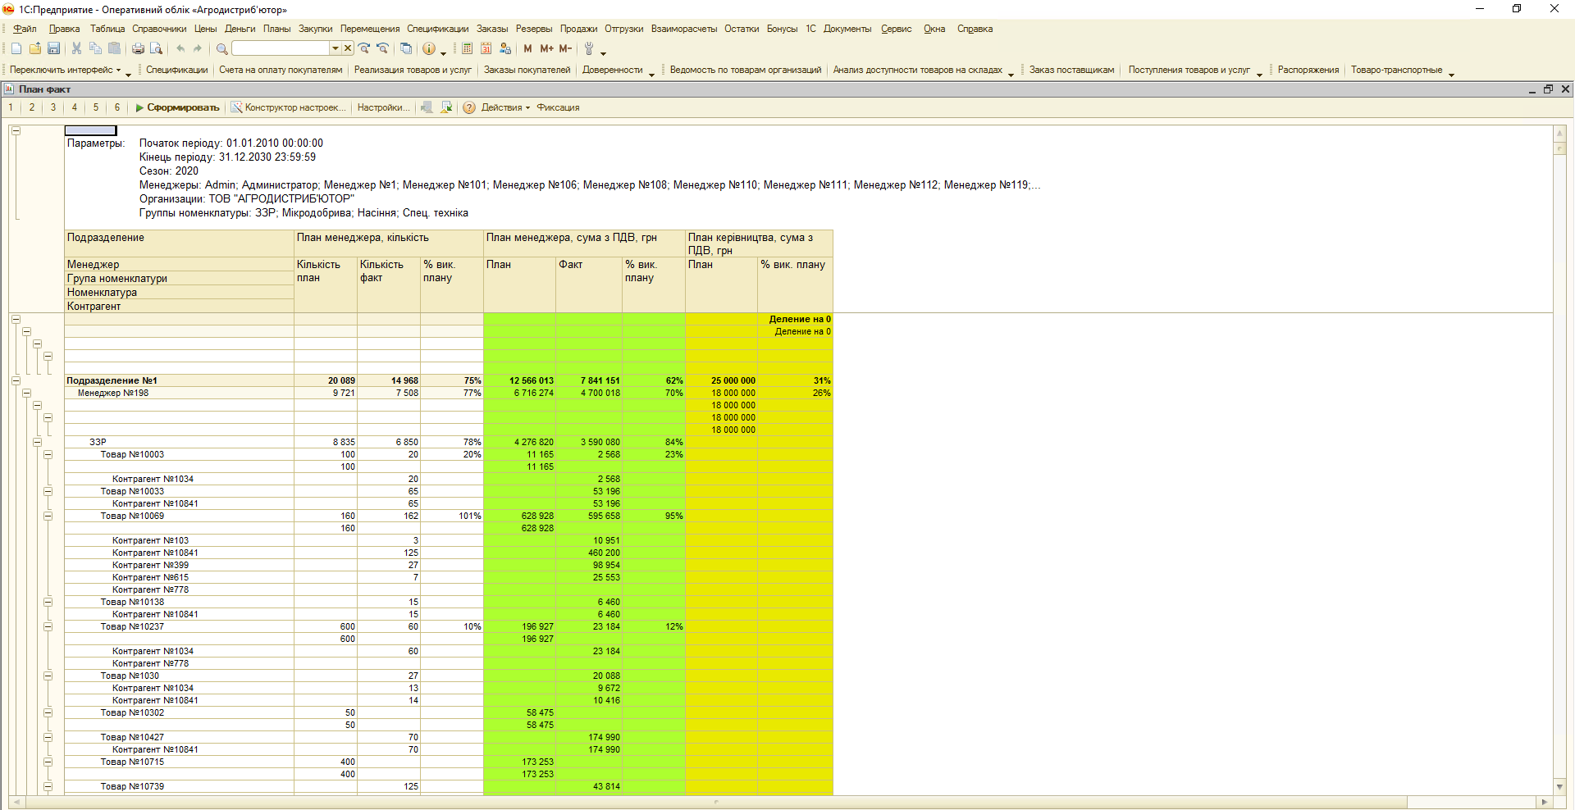The image size is (1575, 810).
Task: Click the print preview icon
Action: [x=157, y=49]
